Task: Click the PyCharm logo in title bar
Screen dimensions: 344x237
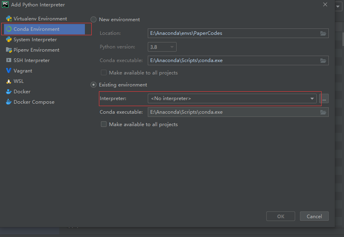Action: coord(5,5)
